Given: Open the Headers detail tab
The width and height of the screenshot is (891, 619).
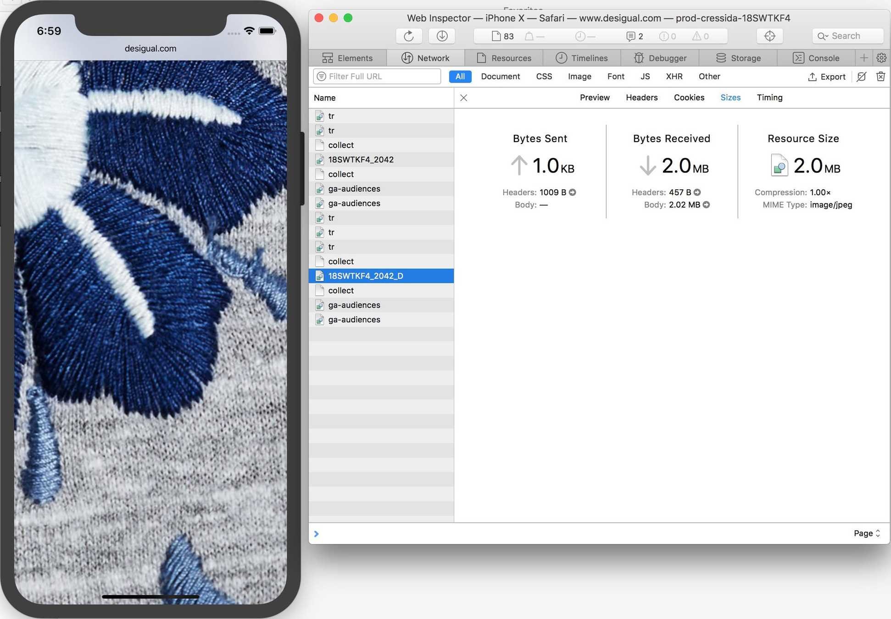Looking at the screenshot, I should click(x=641, y=98).
